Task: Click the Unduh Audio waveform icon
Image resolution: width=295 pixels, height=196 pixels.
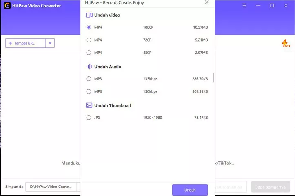Action: pyautogui.click(x=89, y=67)
